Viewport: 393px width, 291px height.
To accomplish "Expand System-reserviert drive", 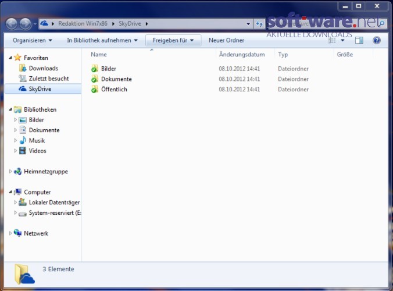I will click(15, 213).
